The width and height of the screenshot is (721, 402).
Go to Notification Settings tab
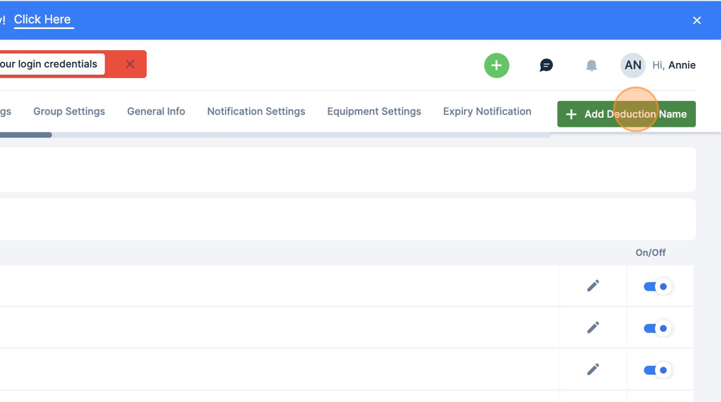(256, 111)
